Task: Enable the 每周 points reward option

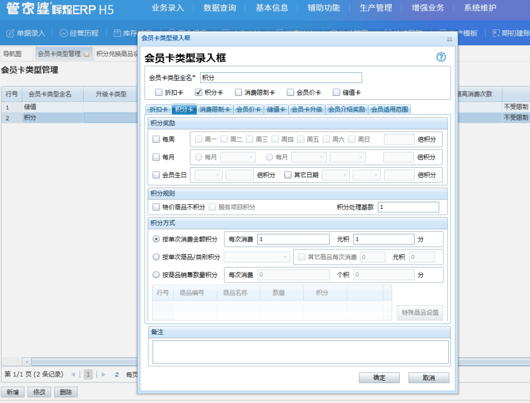Action: 156,139
